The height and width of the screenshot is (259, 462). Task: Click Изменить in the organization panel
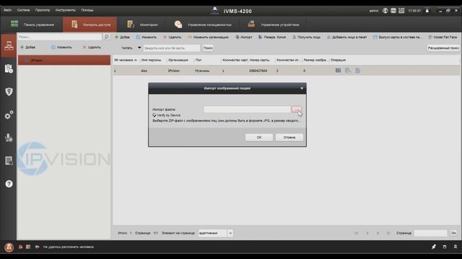pos(61,47)
